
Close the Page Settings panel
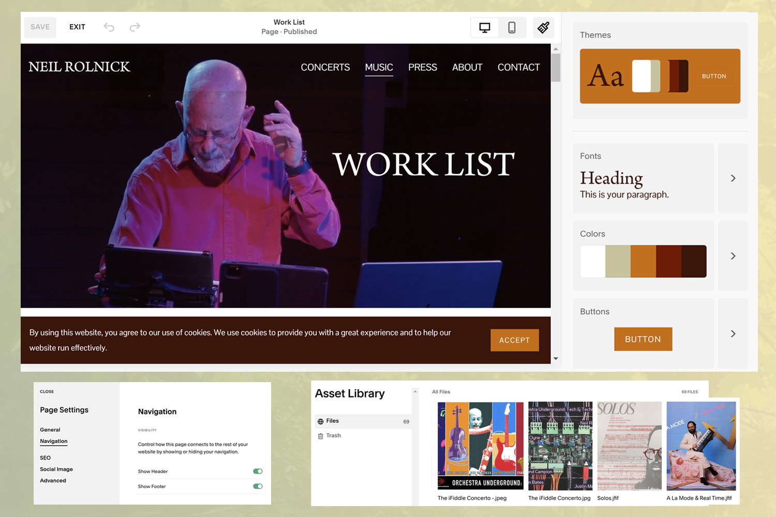[x=47, y=391]
